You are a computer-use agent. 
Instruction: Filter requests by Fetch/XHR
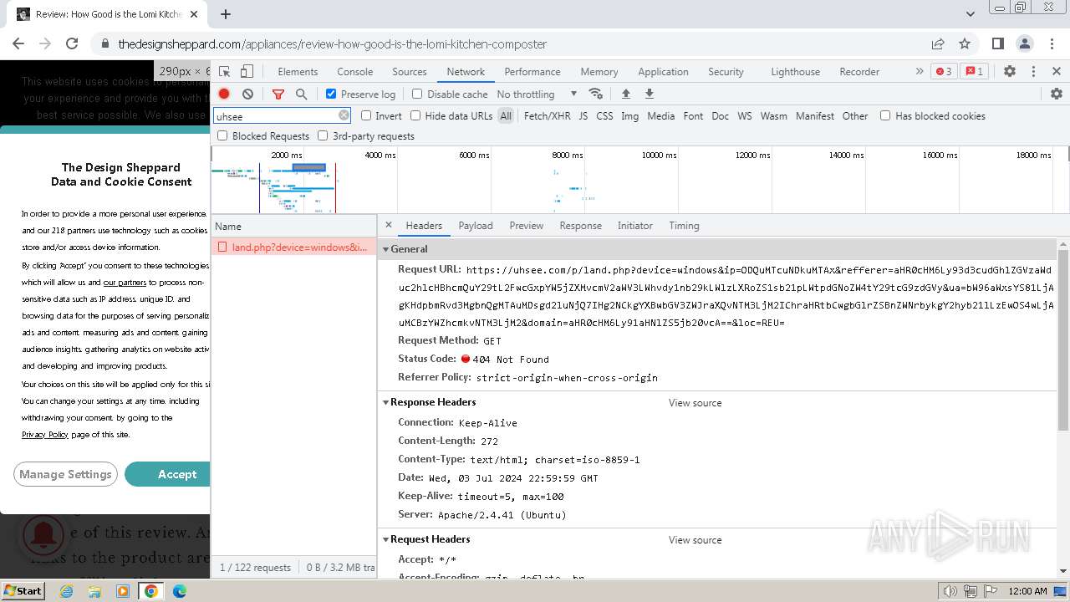(548, 116)
